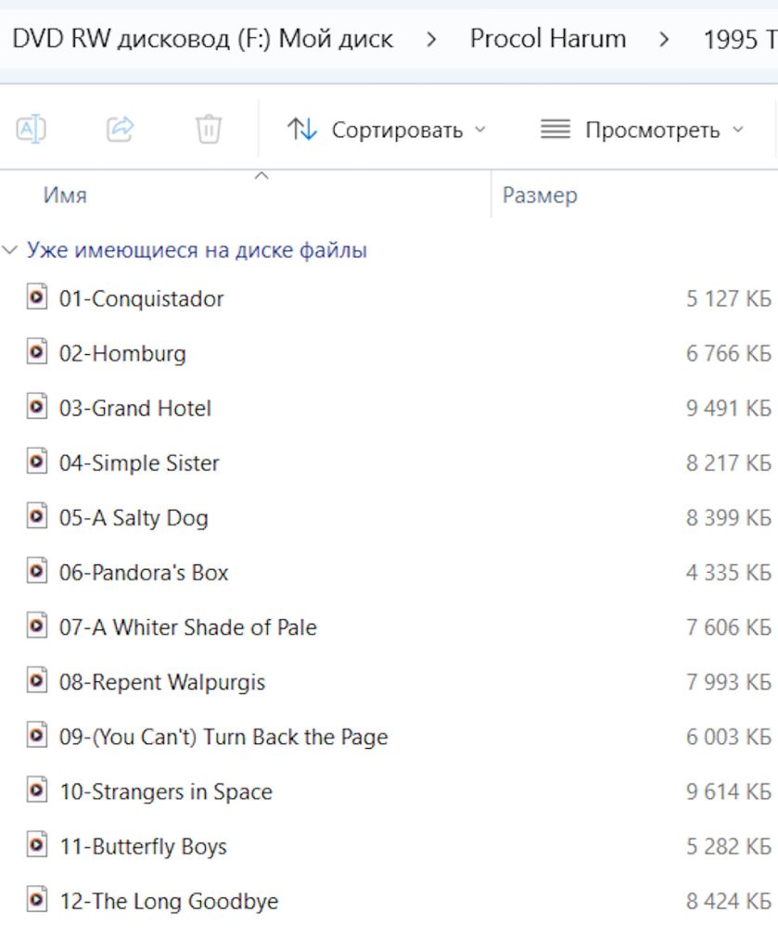Image resolution: width=778 pixels, height=949 pixels.
Task: Open the Сортировать sort dropdown
Action: click(387, 130)
